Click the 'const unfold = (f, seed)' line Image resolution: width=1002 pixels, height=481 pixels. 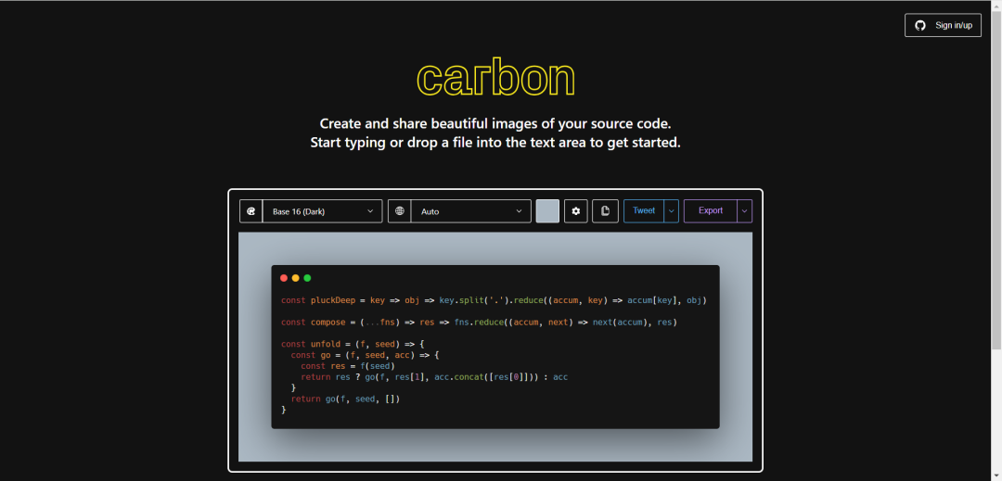(x=353, y=345)
